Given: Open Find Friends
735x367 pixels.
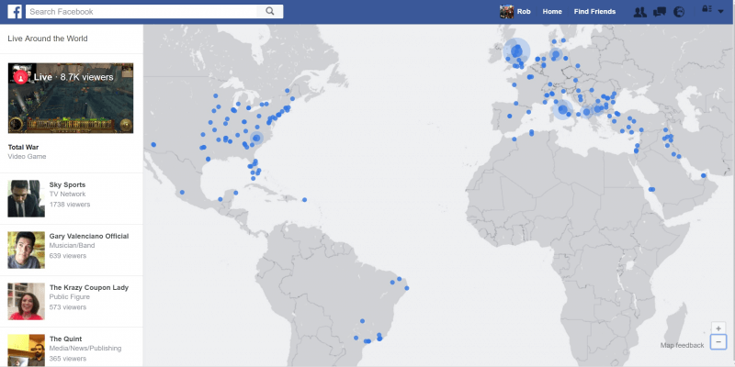Looking at the screenshot, I should click(594, 12).
